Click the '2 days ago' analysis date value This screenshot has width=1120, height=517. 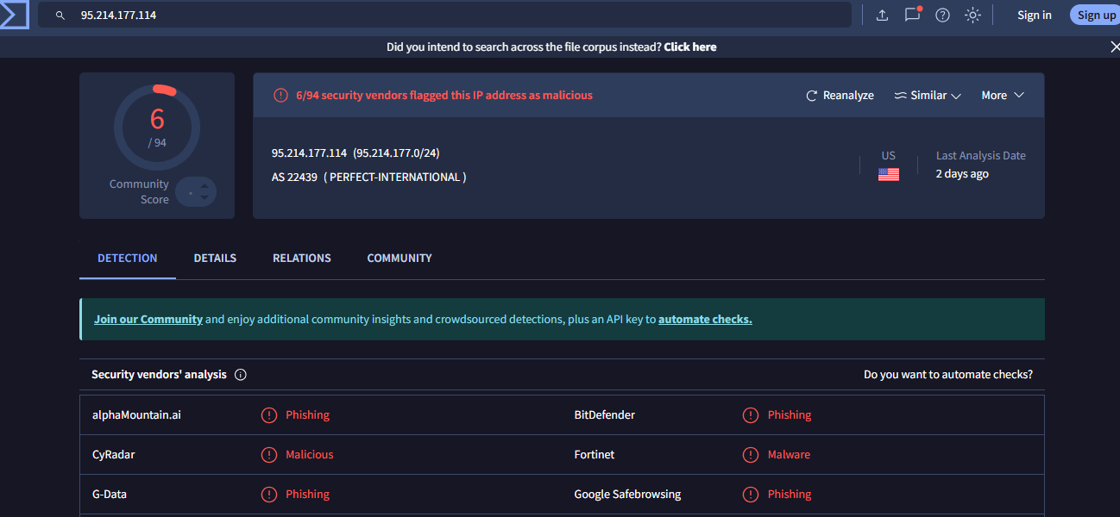pos(962,174)
